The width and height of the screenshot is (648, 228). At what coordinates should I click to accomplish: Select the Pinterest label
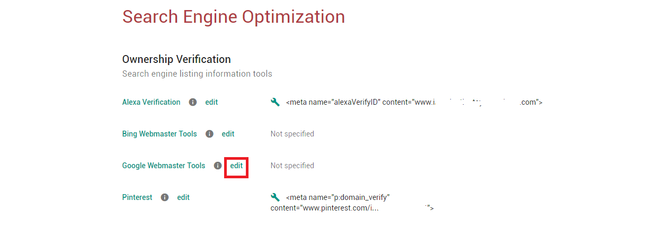click(137, 197)
